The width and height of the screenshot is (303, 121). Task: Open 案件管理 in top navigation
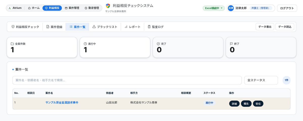point(72,8)
